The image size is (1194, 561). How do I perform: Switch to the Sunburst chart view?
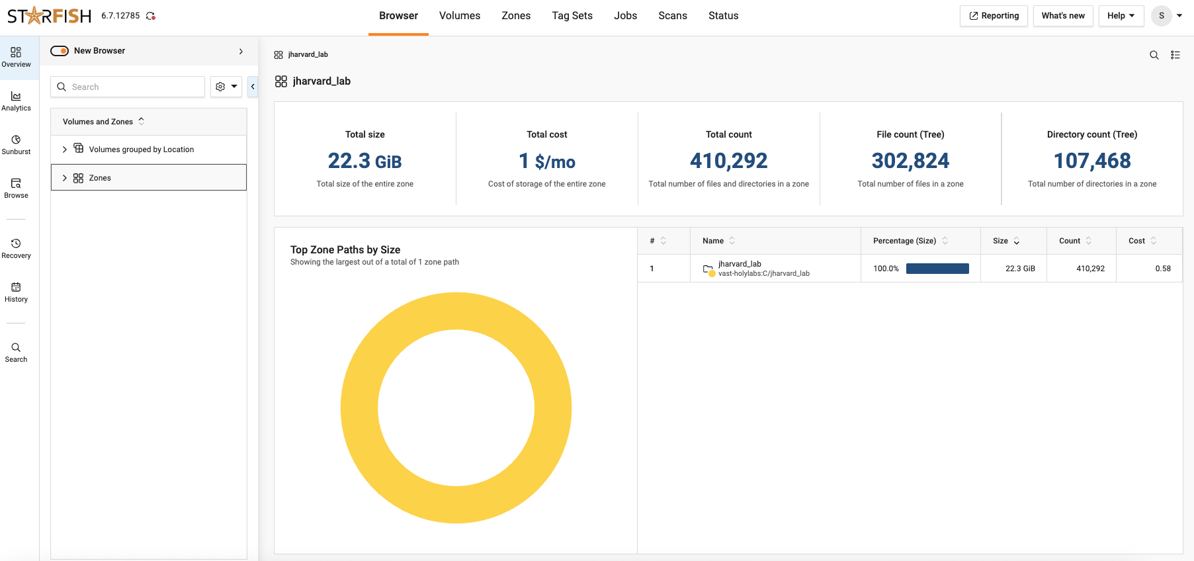pos(16,144)
